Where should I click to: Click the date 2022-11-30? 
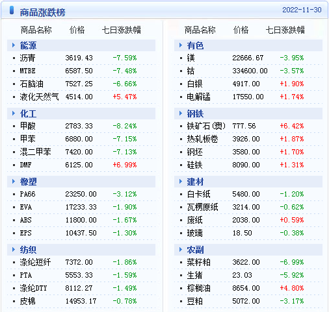pyautogui.click(x=302, y=10)
